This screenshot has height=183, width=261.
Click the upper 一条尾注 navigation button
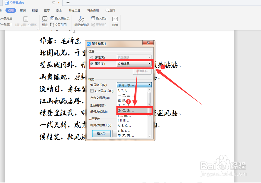coord(6,18)
